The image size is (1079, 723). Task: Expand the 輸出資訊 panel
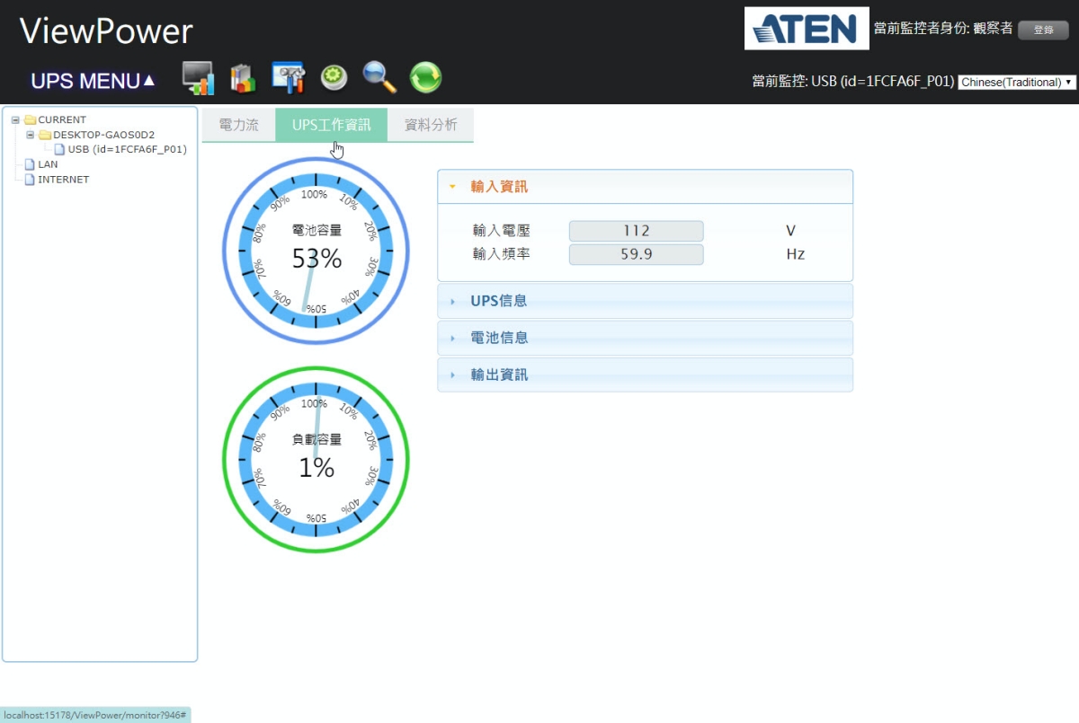pyautogui.click(x=645, y=375)
